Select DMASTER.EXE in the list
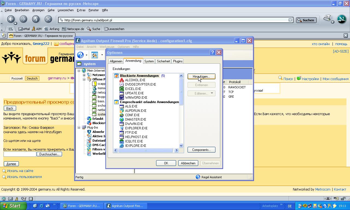The image size is (350, 210). pyautogui.click(x=136, y=119)
